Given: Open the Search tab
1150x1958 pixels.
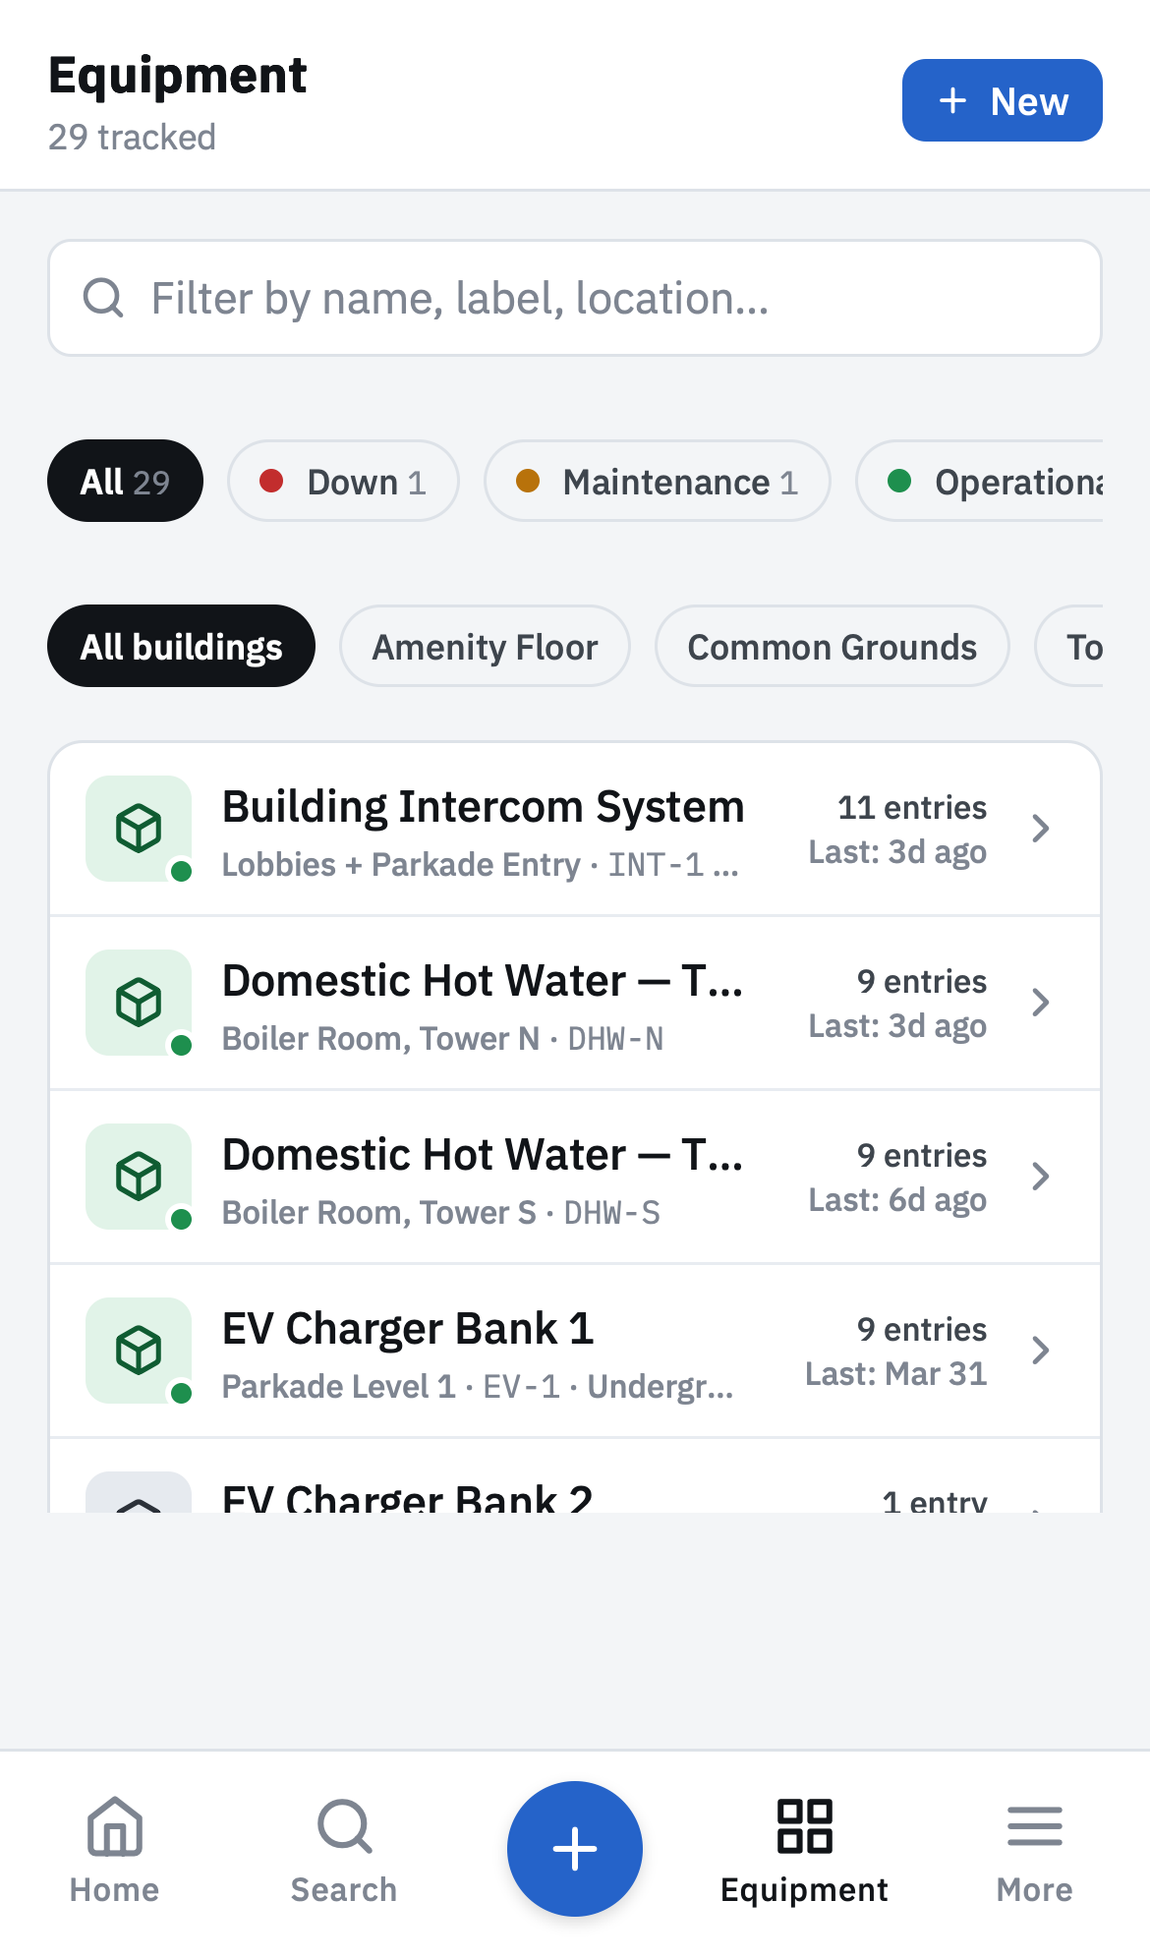Looking at the screenshot, I should pos(344,1850).
